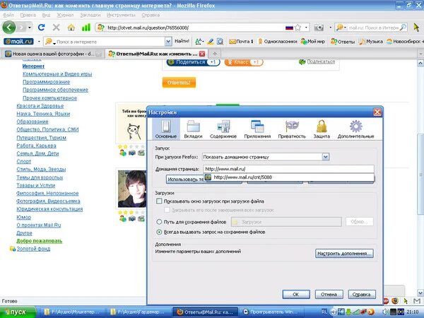Open the Журнал menu
424x318 pixels.
coord(65,15)
